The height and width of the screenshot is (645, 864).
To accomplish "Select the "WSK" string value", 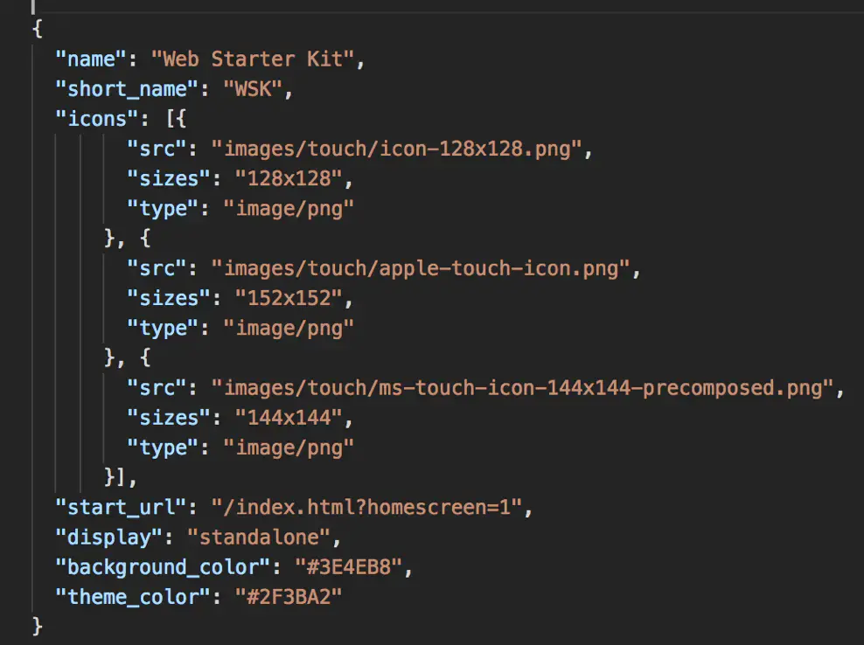I will click(x=253, y=89).
